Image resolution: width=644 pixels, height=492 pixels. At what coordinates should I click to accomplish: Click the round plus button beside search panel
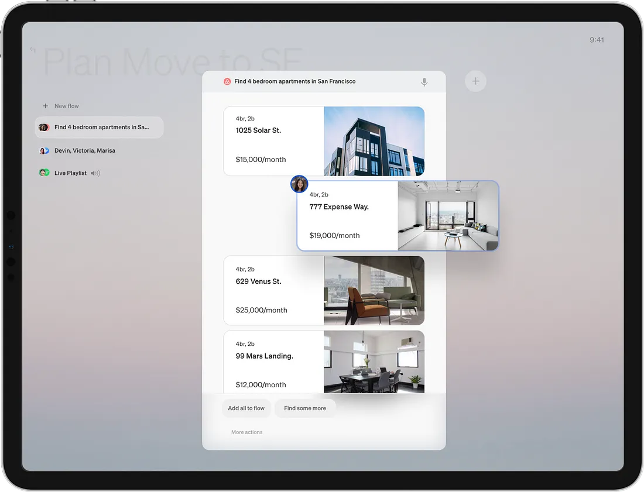click(475, 81)
